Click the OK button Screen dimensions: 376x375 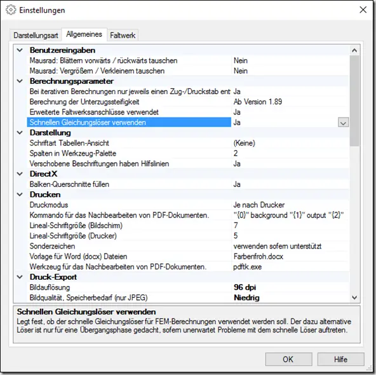click(x=288, y=359)
